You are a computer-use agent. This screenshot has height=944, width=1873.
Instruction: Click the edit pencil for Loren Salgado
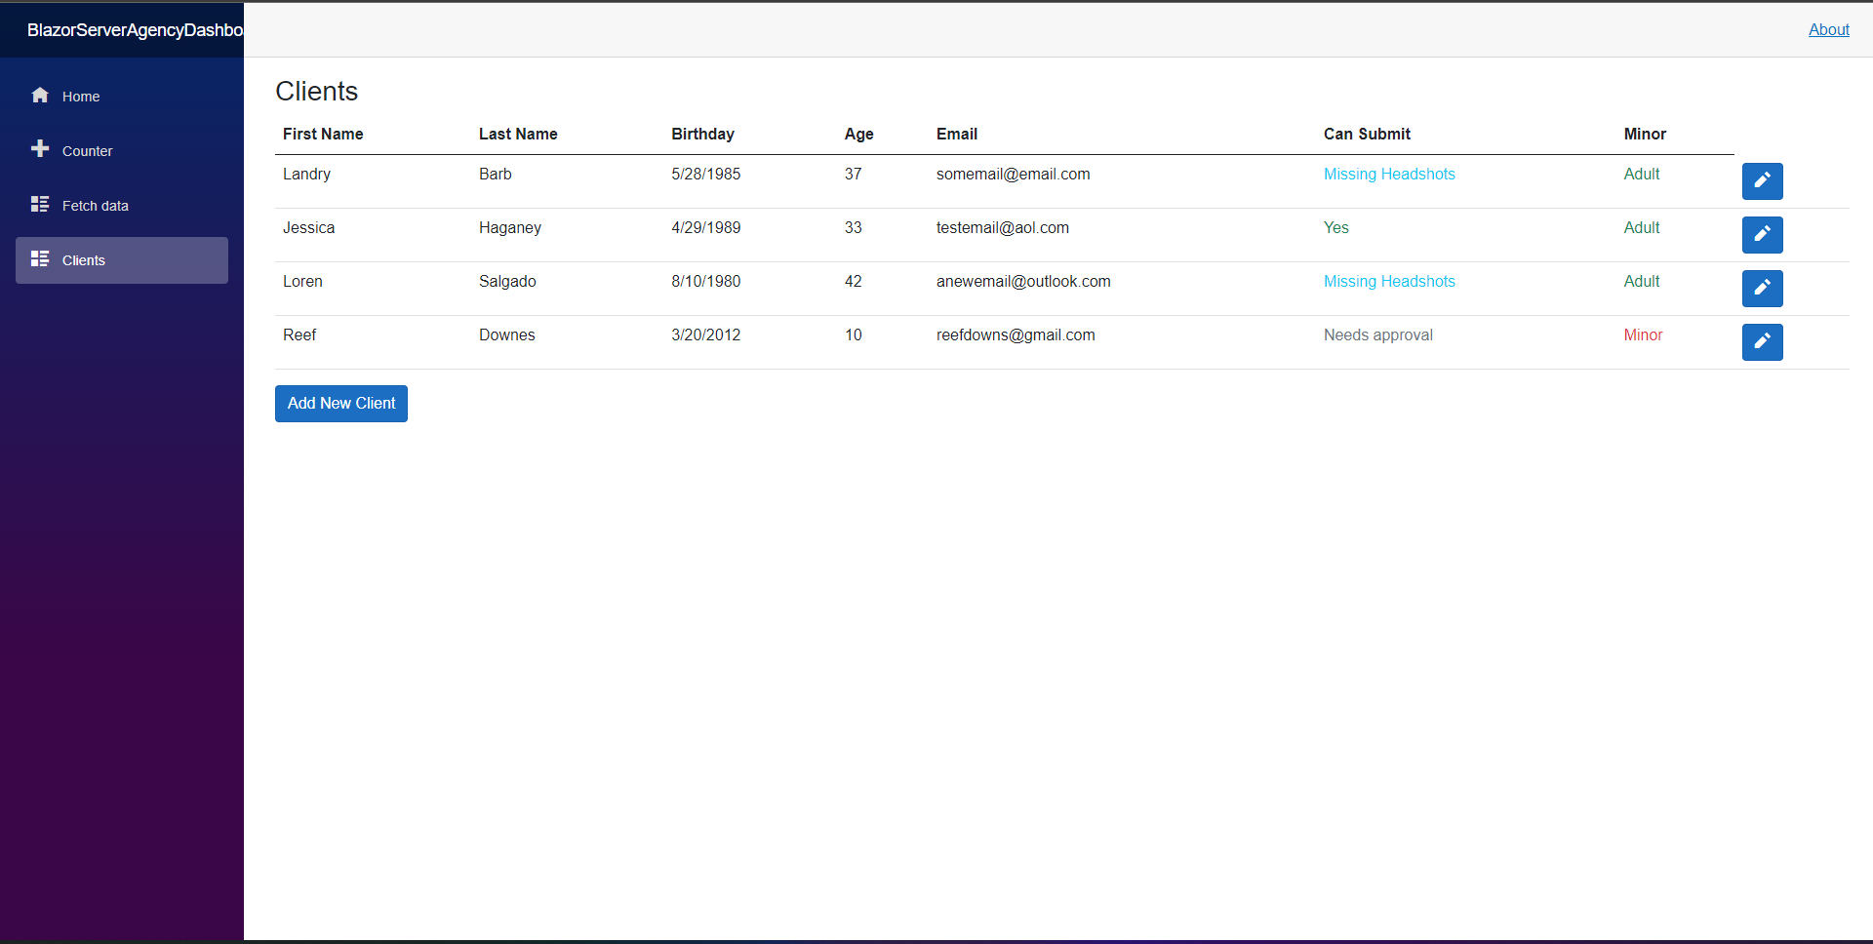click(1762, 289)
